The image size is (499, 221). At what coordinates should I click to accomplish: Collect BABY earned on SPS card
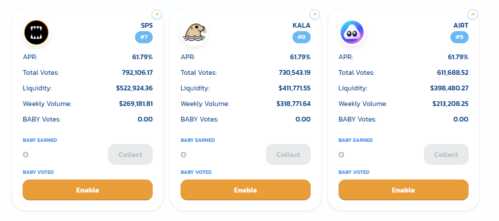click(x=130, y=154)
